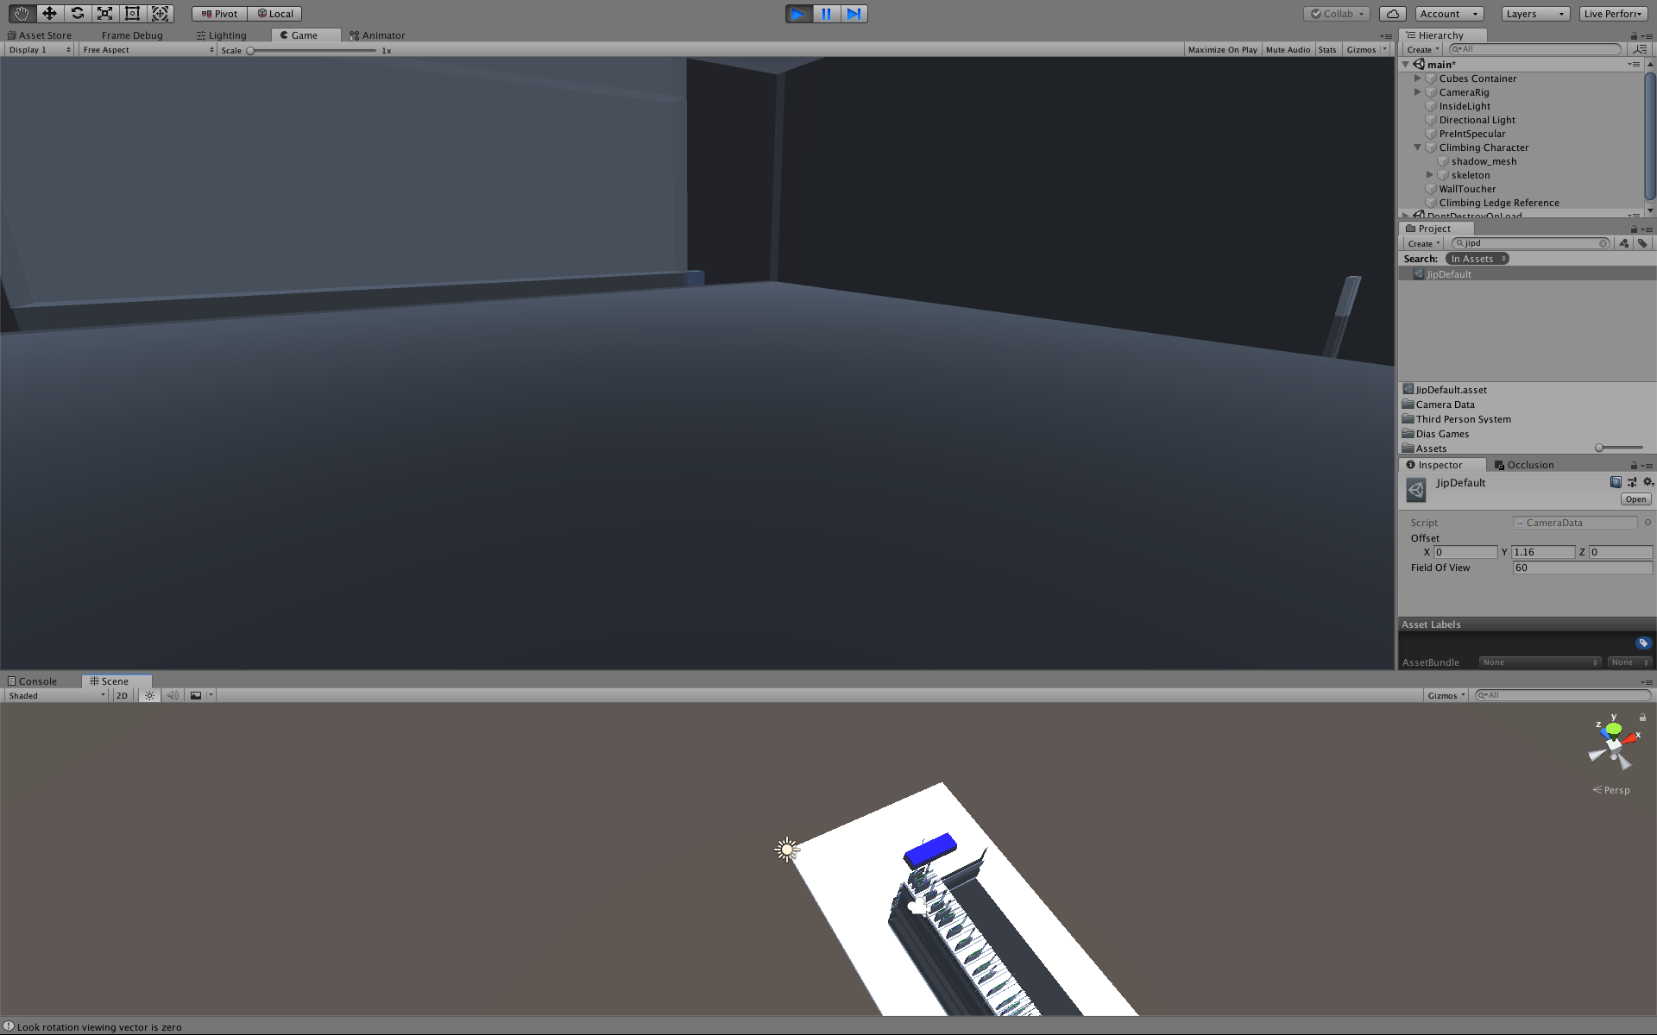The height and width of the screenshot is (1035, 1657).
Task: Switch to the Console tab
Action: coord(32,681)
